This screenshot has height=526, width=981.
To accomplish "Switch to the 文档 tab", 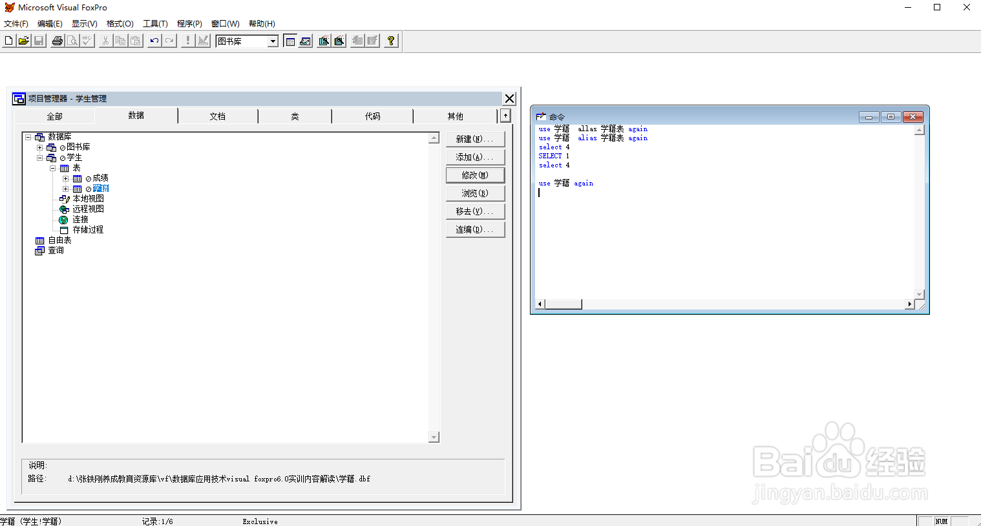I will pyautogui.click(x=218, y=116).
